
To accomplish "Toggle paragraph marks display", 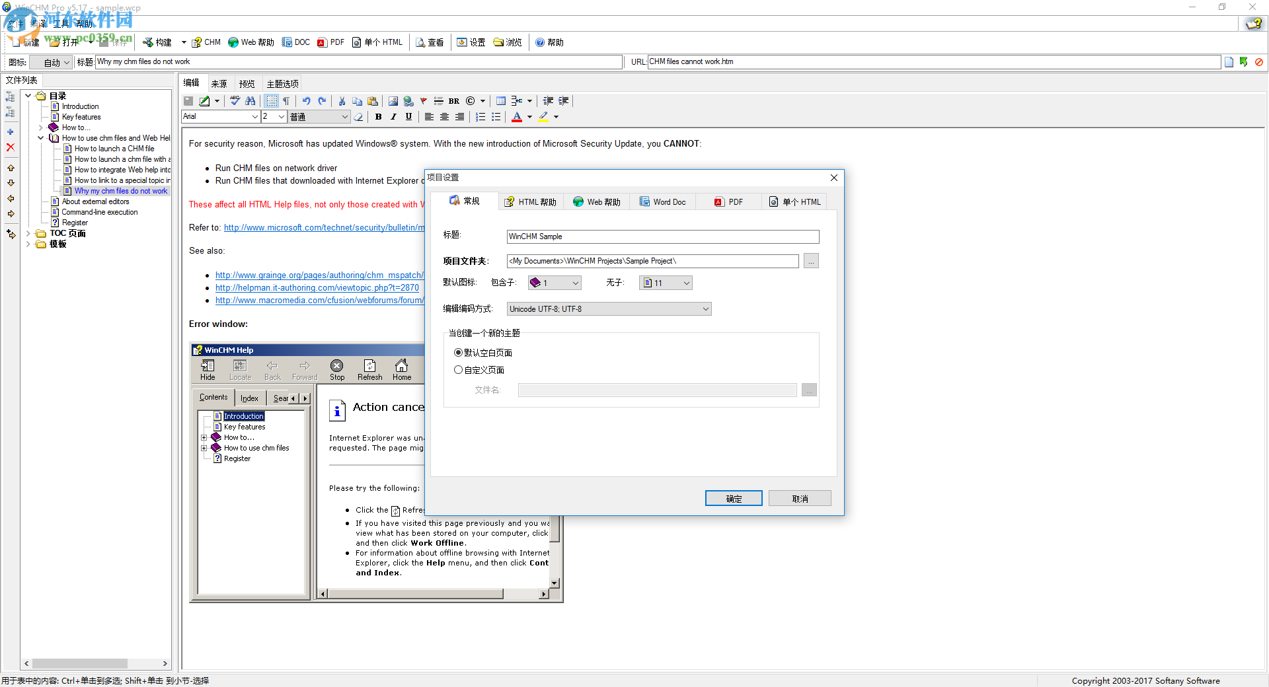I will click(287, 101).
